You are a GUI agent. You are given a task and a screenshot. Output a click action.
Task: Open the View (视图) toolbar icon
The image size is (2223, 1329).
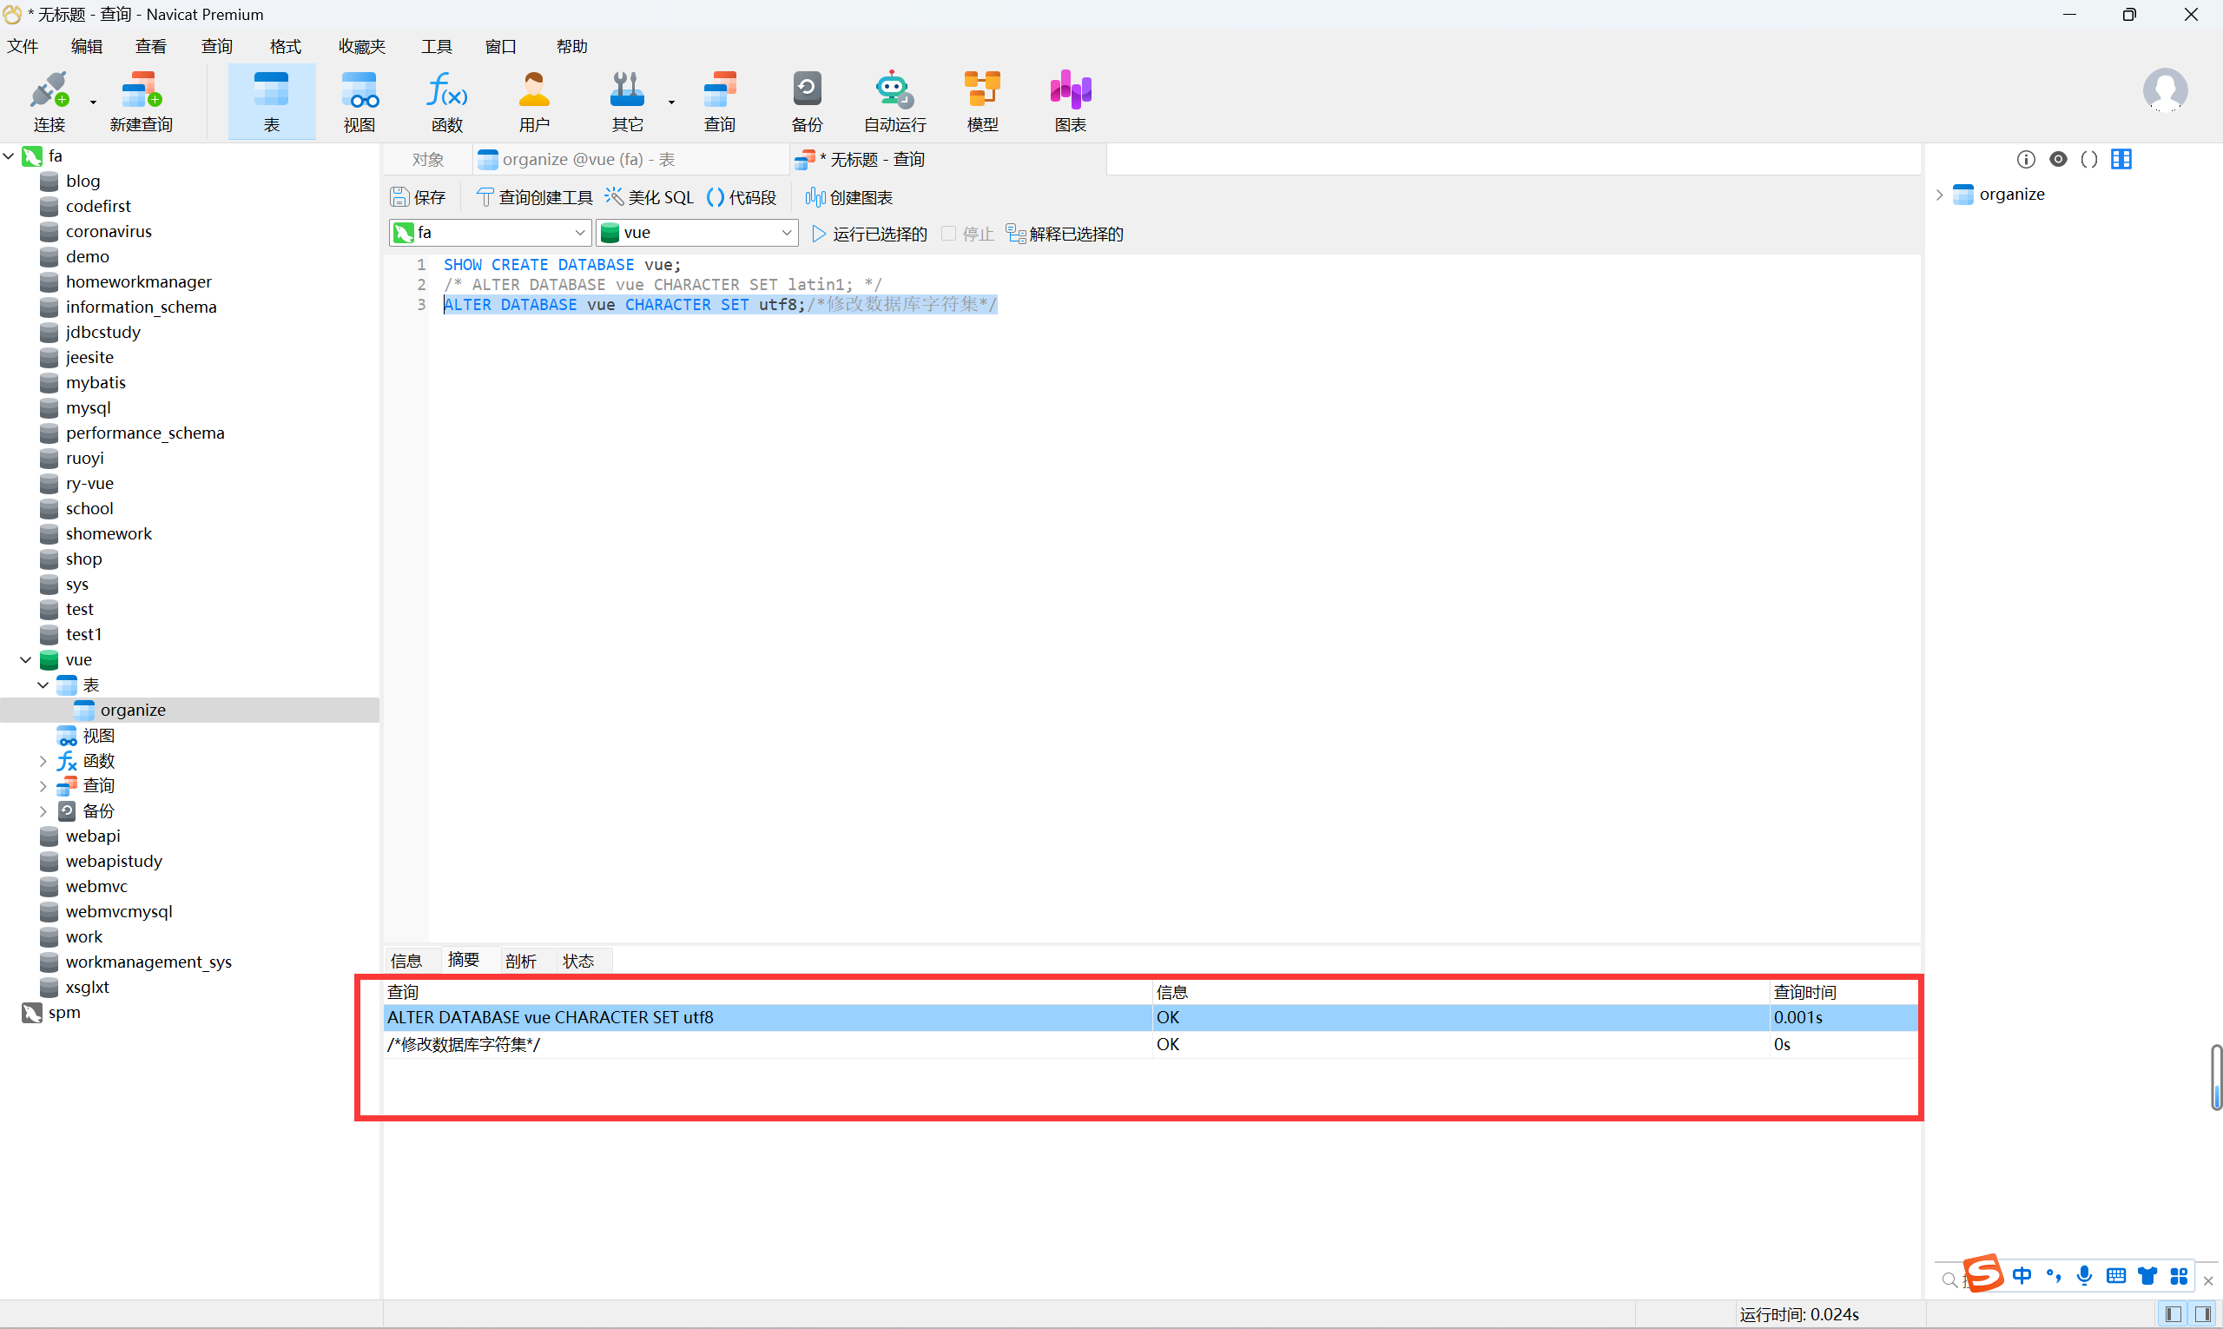click(359, 100)
